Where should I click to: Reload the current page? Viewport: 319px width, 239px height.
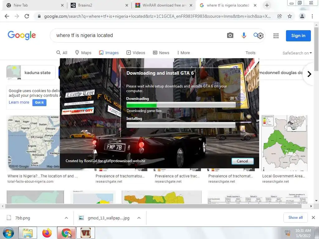27,16
